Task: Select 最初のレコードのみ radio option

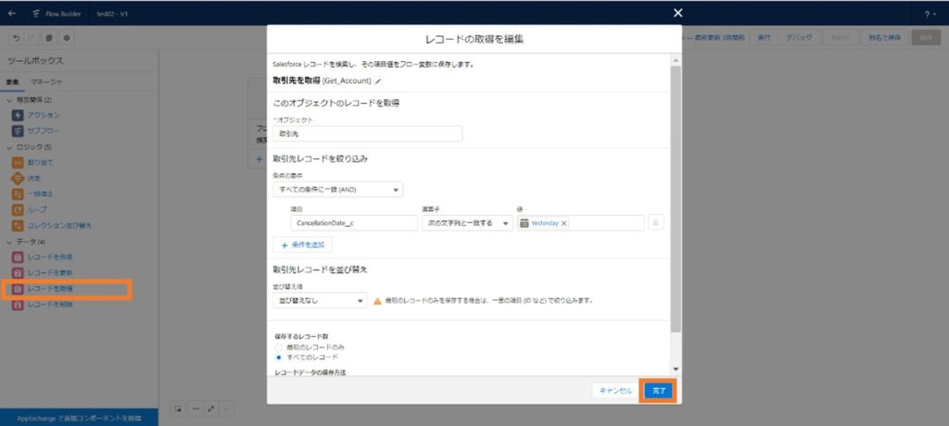Action: 278,347
